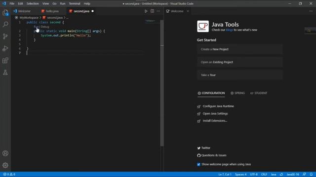Switch to the CONFIGURATION tab
Viewport: 316px width, 177px height.
tap(211, 93)
